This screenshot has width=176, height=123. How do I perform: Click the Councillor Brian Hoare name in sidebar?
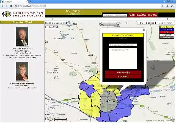(x=22, y=49)
